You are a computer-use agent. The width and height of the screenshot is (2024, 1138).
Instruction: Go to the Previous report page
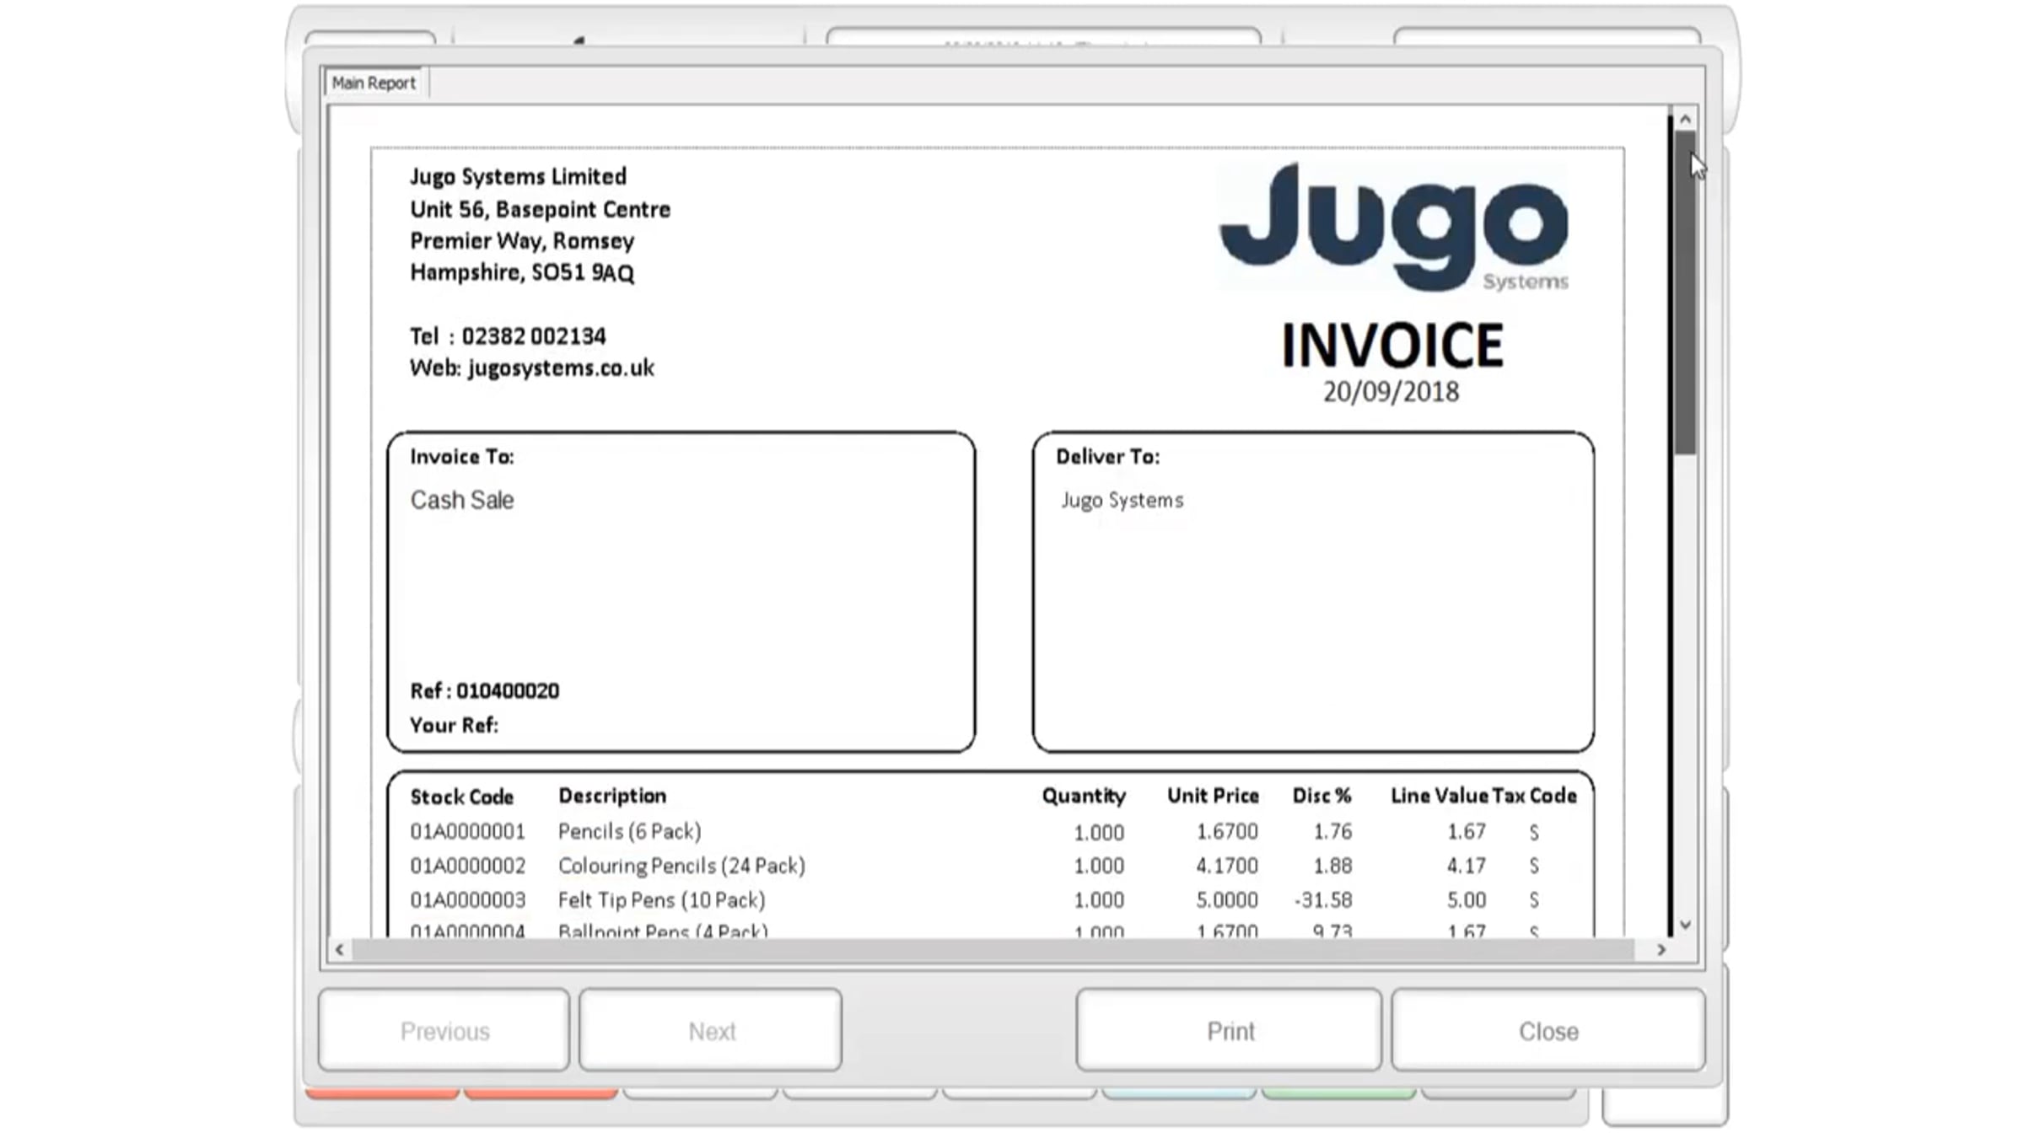click(x=444, y=1031)
